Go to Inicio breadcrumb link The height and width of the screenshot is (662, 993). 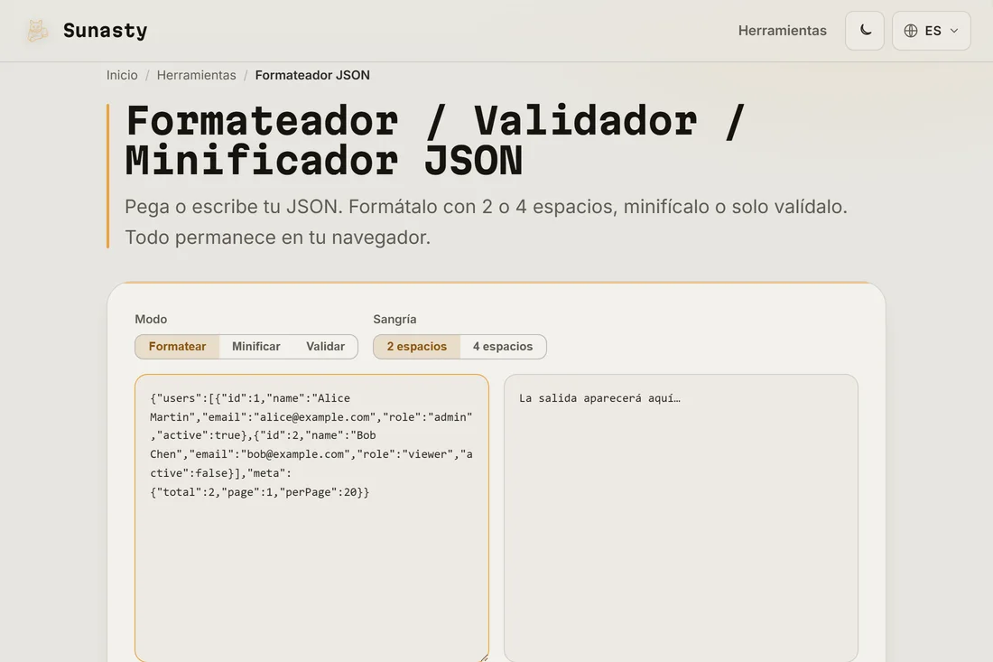[122, 75]
